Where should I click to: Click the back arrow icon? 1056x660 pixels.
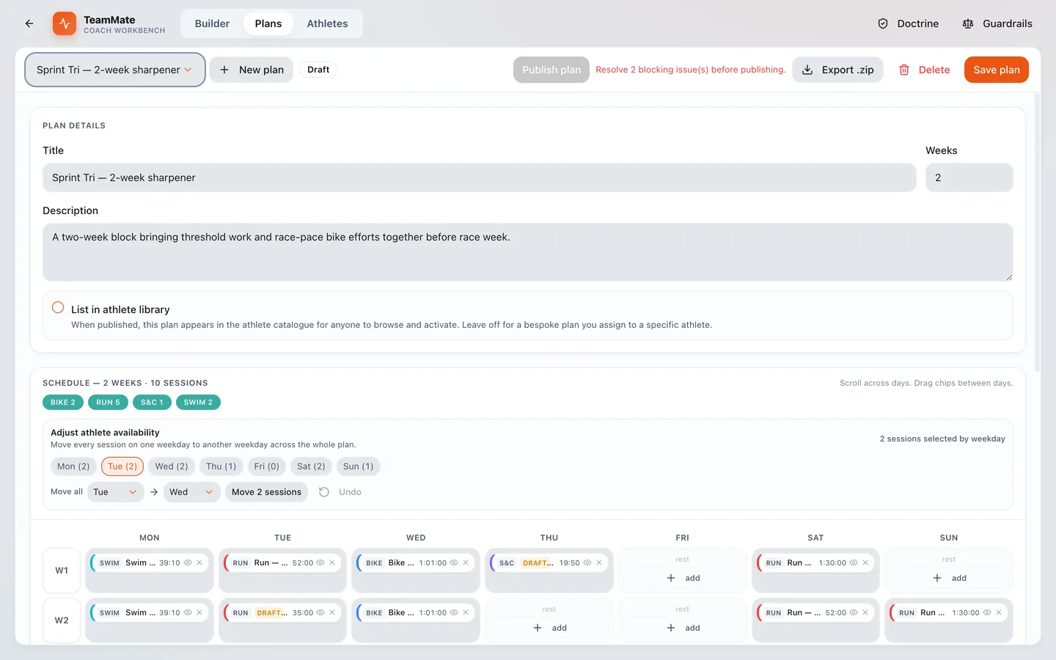[29, 23]
